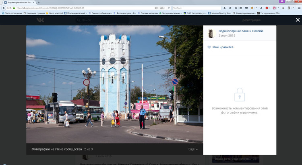Click the red S extension icon
This screenshot has width=302, height=165.
274,8
